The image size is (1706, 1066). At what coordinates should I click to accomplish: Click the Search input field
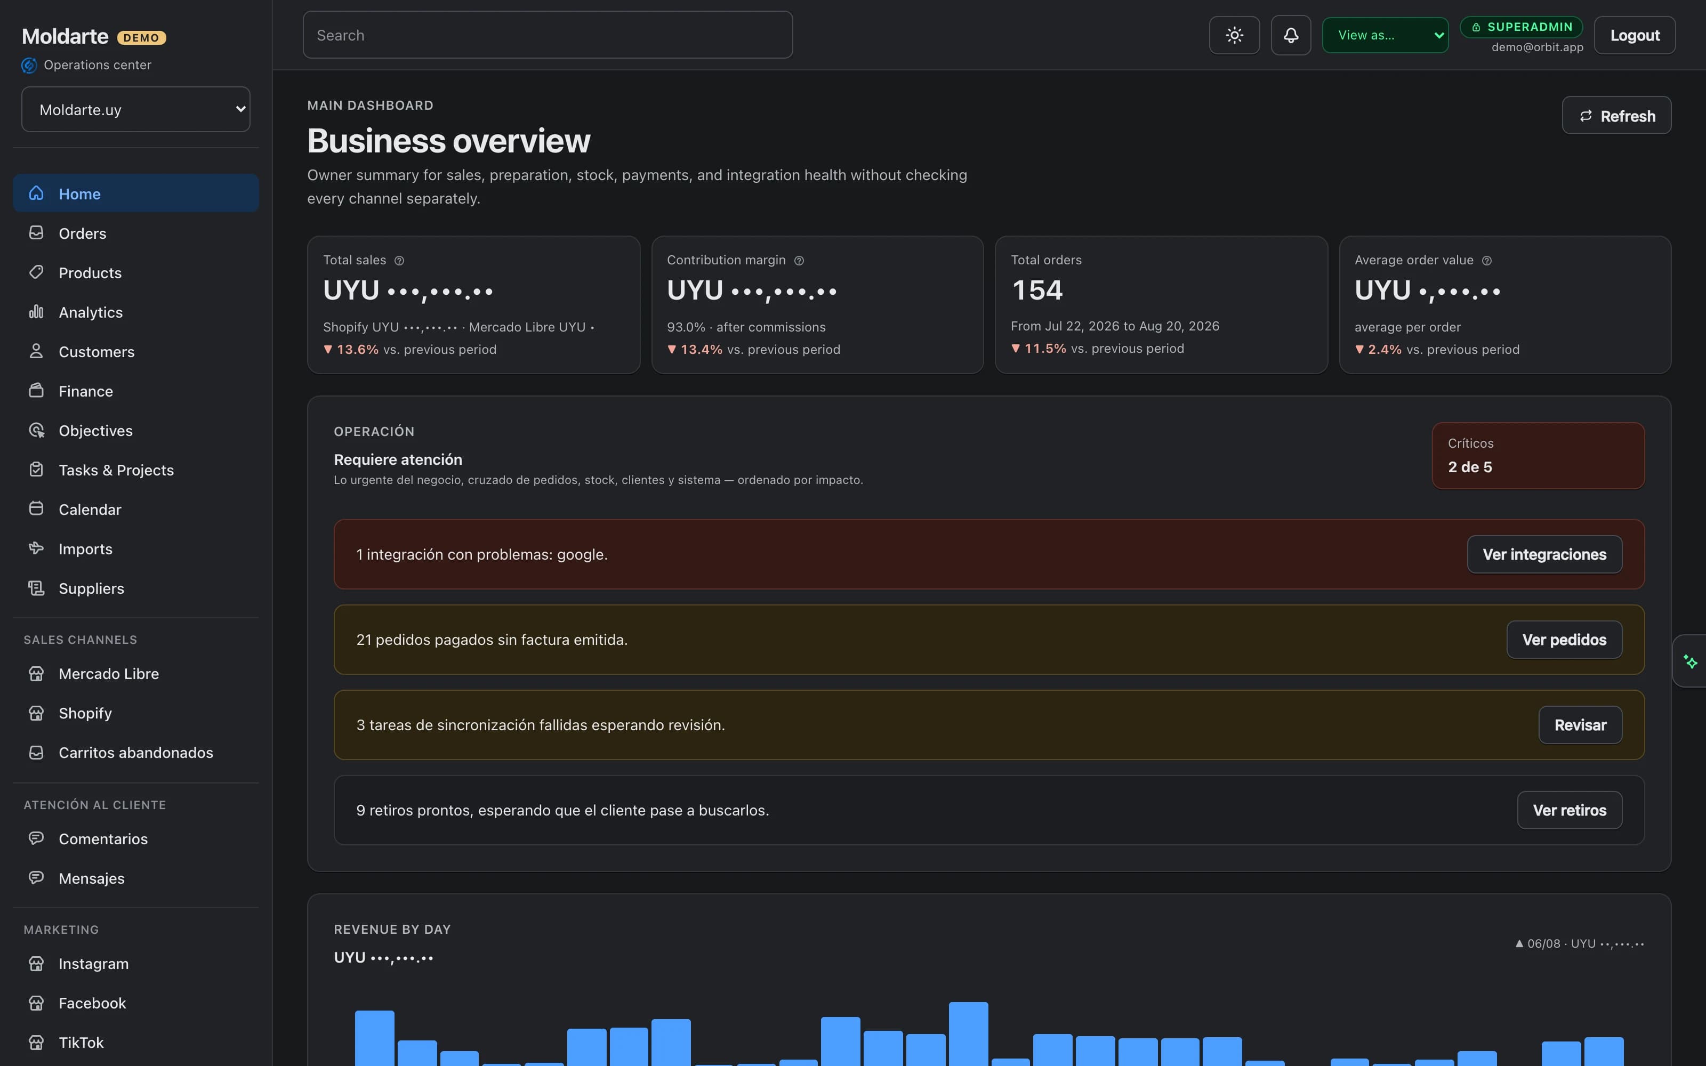(x=548, y=35)
